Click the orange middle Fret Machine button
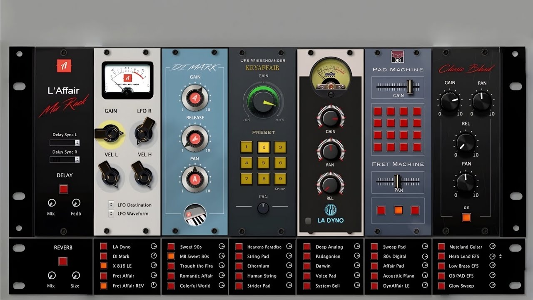Viewport: 533px width, 300px height. tap(398, 210)
